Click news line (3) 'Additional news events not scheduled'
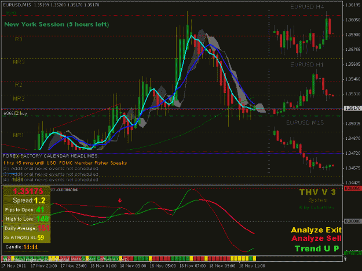Image resolution: width=362 pixels, height=271 pixels. coord(50,174)
